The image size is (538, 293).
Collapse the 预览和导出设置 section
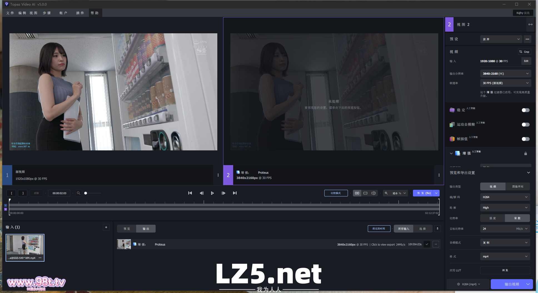528,173
